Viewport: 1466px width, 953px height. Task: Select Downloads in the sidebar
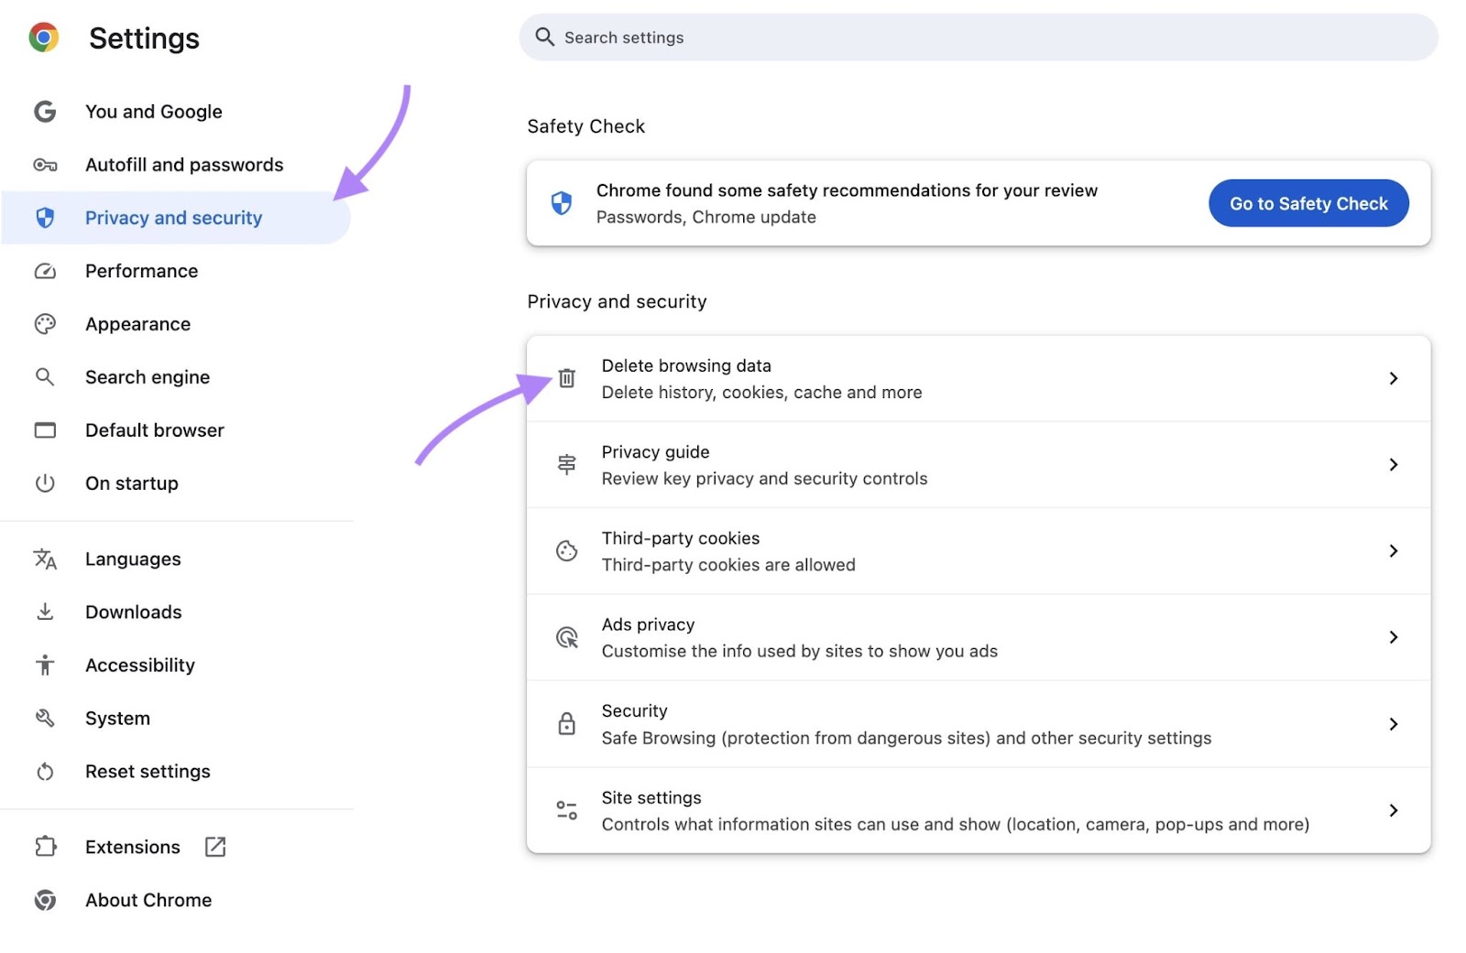[x=134, y=612]
